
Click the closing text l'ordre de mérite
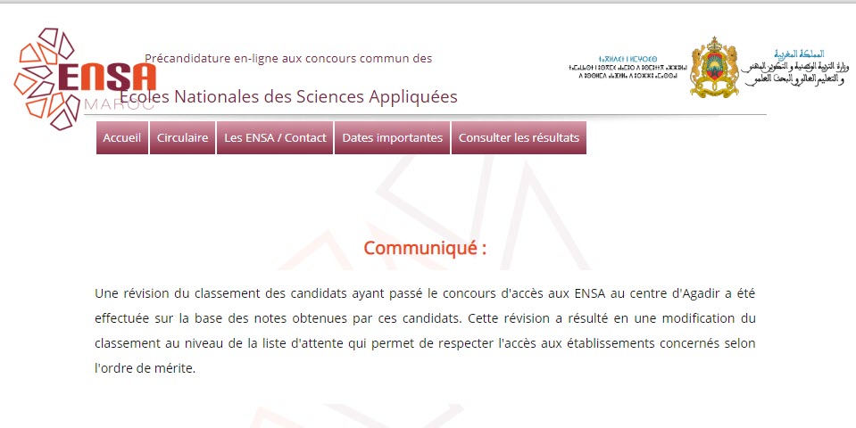pos(145,368)
